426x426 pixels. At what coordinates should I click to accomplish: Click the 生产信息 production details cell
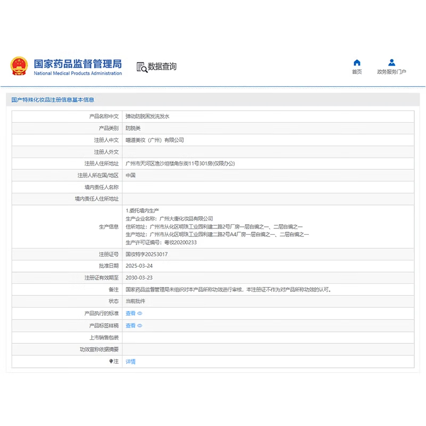tap(213, 226)
